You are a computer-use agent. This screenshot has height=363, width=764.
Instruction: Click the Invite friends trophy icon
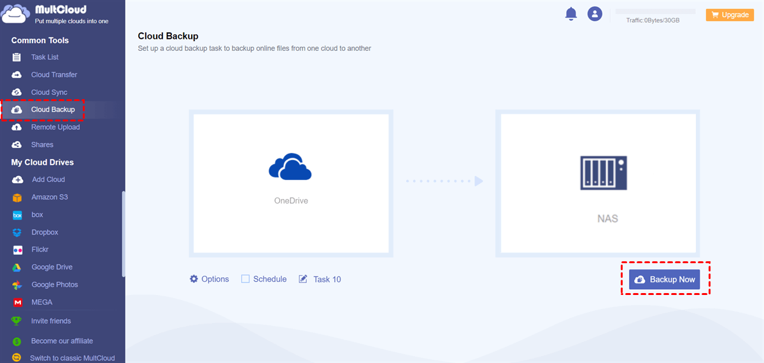(17, 321)
